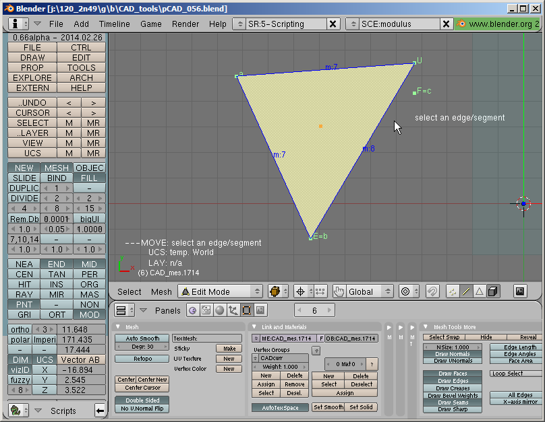Collapse the Link and Materials panel
Screen dimensions: 545x422
point(254,327)
